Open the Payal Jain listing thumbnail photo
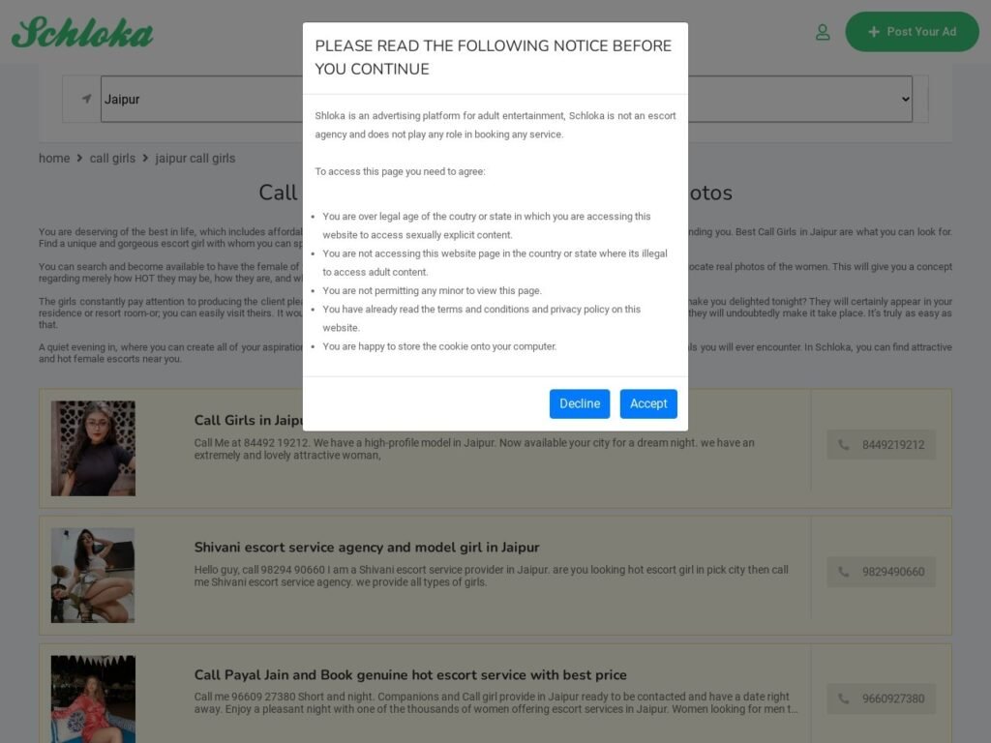The height and width of the screenshot is (743, 991). tap(93, 699)
